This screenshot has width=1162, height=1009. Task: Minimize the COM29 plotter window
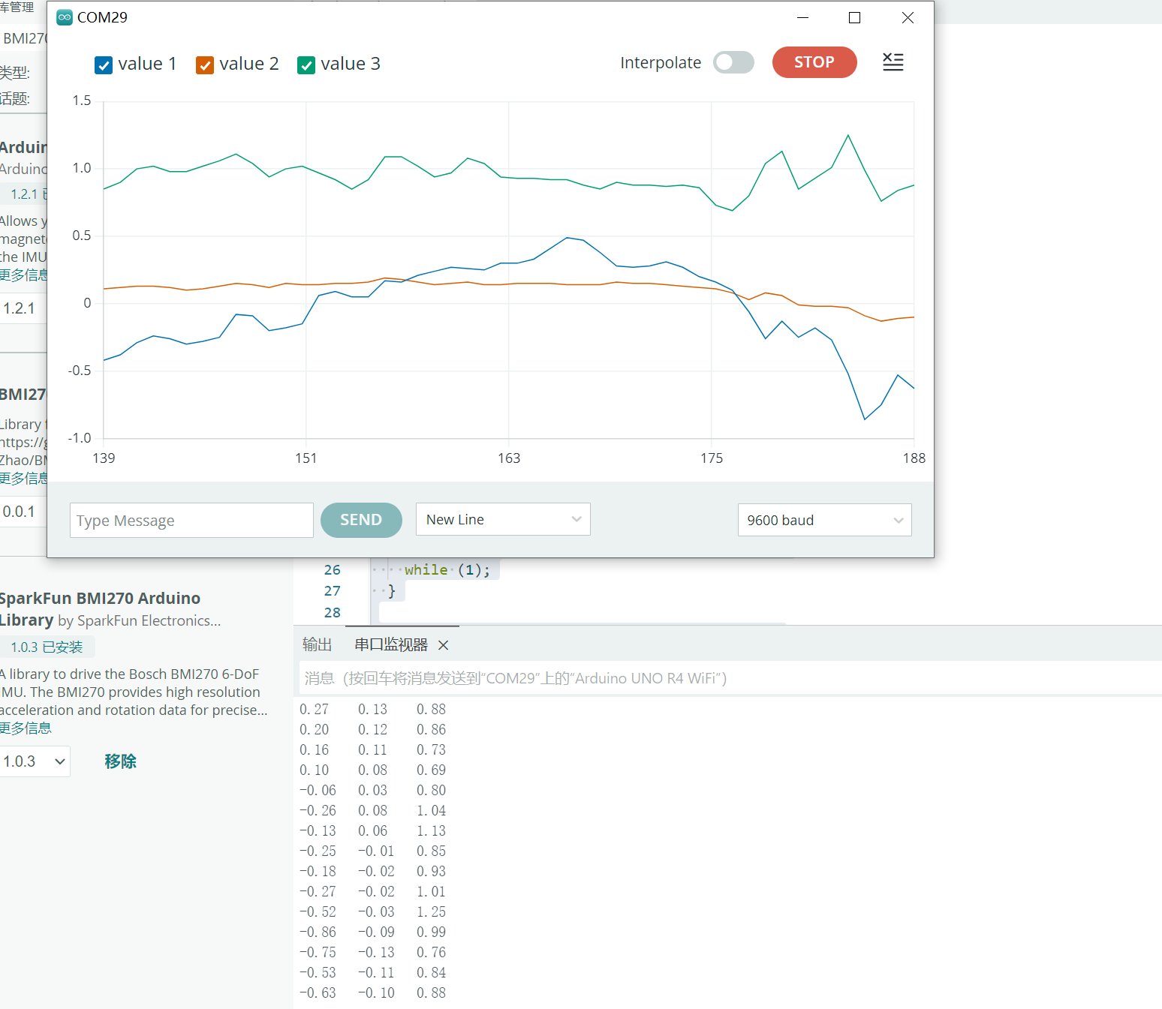[x=802, y=17]
